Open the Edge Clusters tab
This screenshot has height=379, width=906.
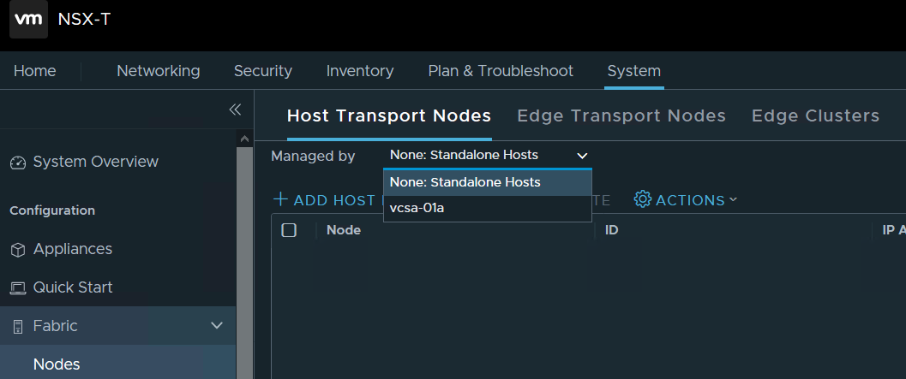(815, 116)
